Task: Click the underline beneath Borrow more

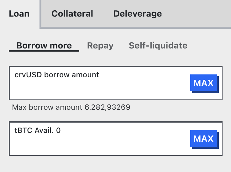Action: (44, 51)
